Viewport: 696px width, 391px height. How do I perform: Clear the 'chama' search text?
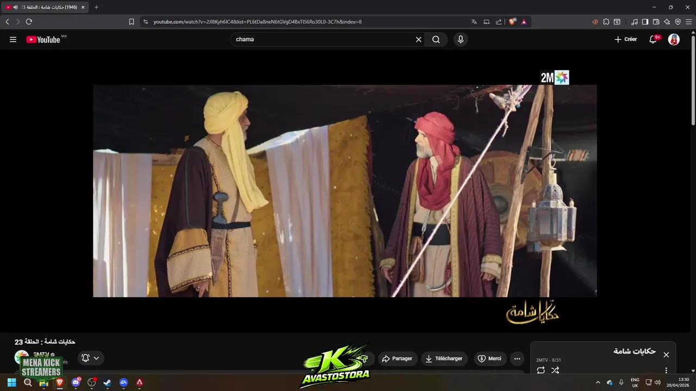(x=419, y=39)
